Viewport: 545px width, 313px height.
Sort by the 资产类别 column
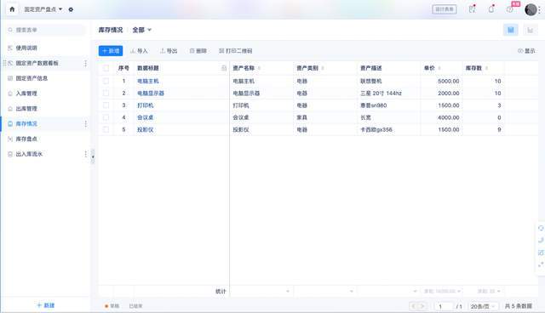[x=323, y=68]
